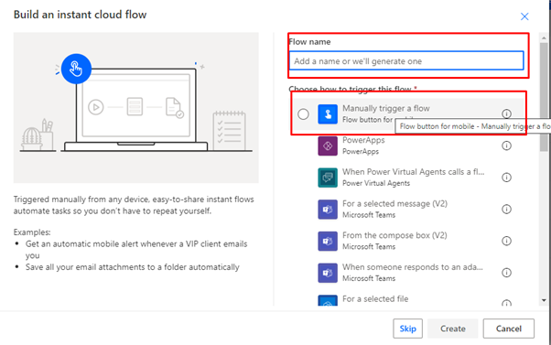
Task: Open info icon for From the compose box
Action: (506, 241)
